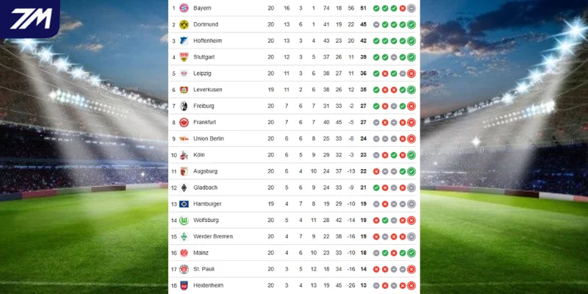Open the Mainz team name
This screenshot has height=294, width=588.
tap(201, 253)
